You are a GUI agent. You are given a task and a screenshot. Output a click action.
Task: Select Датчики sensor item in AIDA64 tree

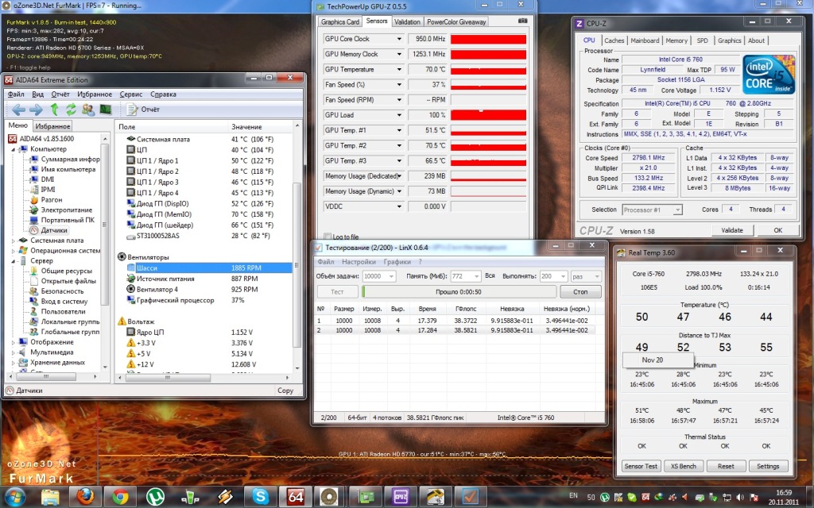49,230
